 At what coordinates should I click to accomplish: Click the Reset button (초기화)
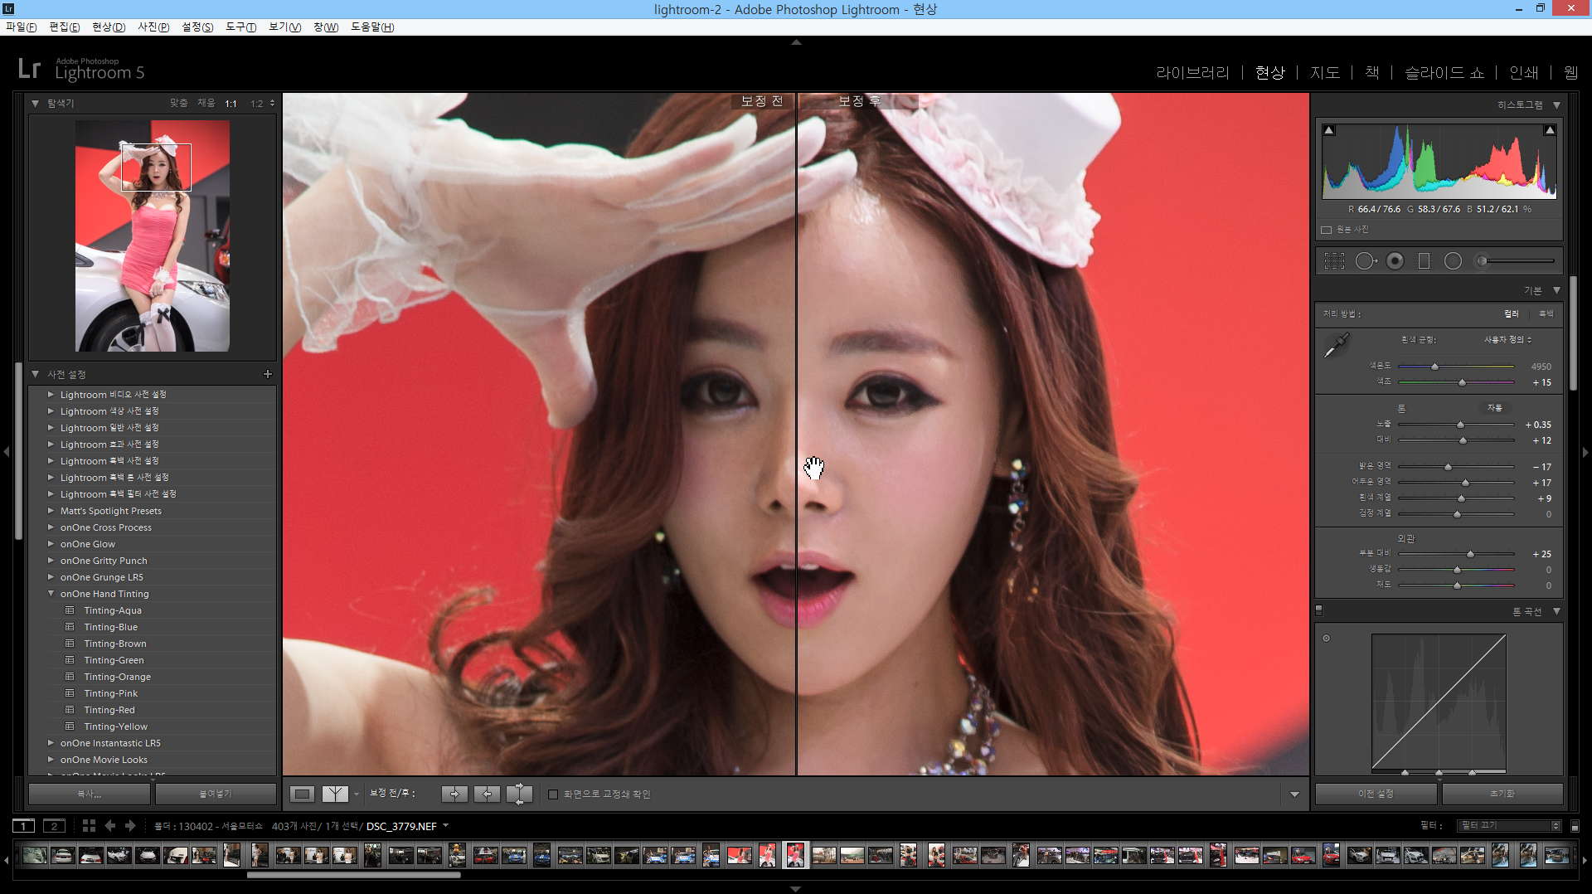(x=1502, y=794)
